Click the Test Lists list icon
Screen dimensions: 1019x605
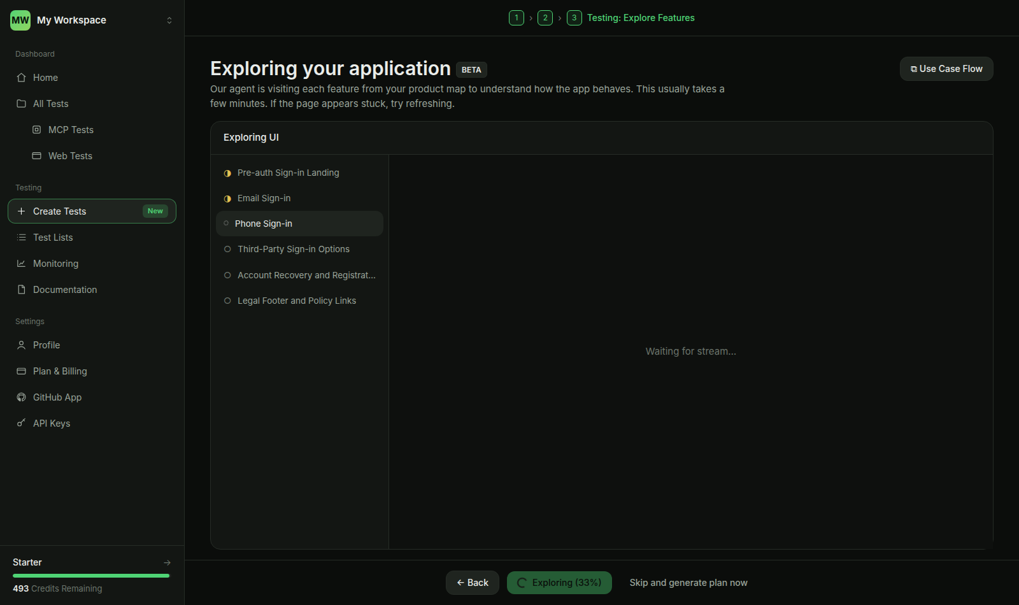21,238
